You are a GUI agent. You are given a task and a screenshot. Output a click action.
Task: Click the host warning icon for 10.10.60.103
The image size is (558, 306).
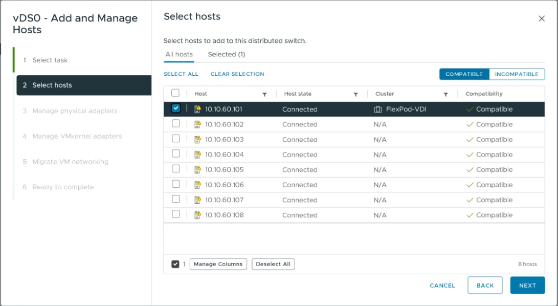coord(197,139)
